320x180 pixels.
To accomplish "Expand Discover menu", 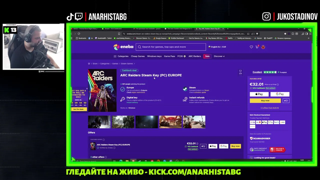I will 219,56.
